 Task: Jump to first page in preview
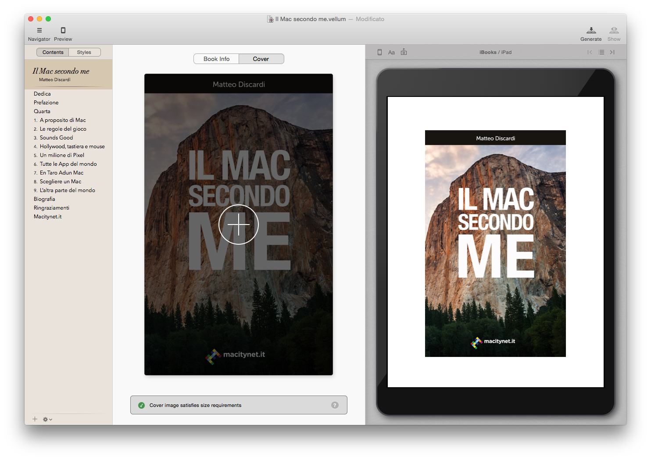point(590,52)
